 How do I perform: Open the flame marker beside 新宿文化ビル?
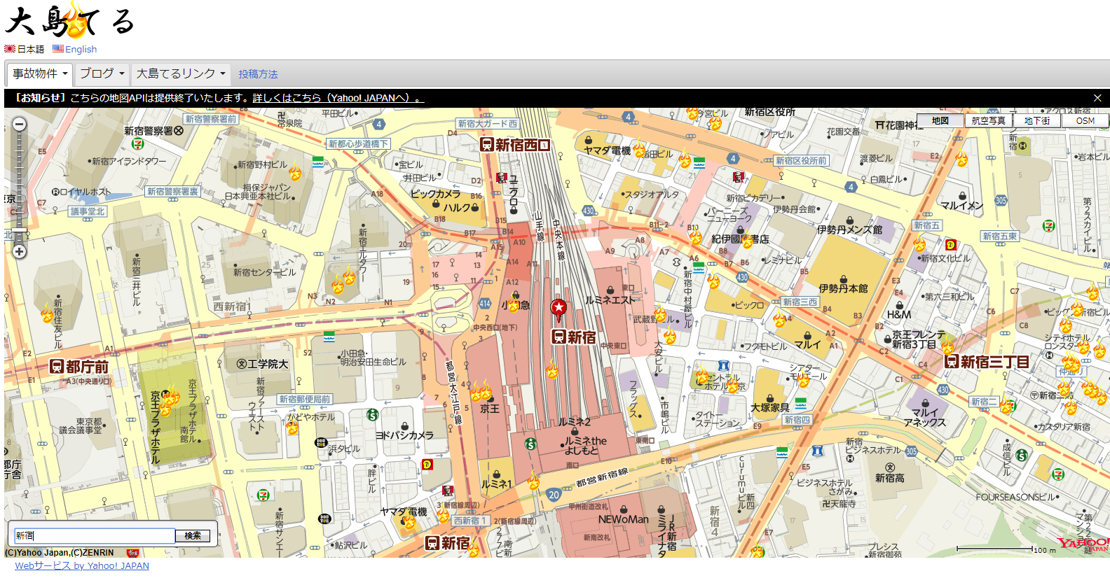tap(920, 244)
